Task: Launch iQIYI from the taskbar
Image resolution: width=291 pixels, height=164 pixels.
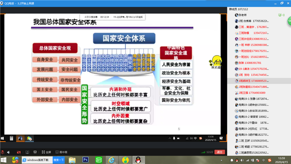Action: click(x=99, y=160)
